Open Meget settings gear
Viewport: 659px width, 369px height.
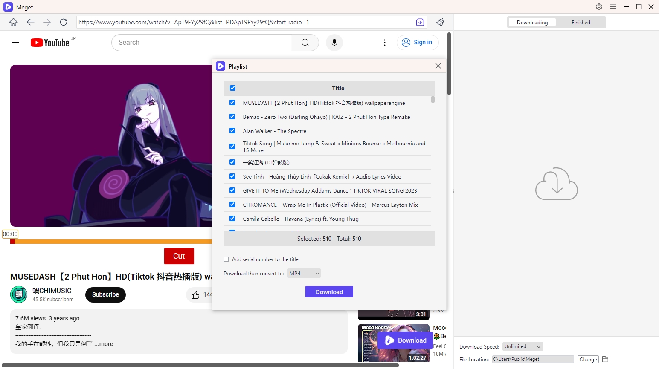tap(599, 7)
